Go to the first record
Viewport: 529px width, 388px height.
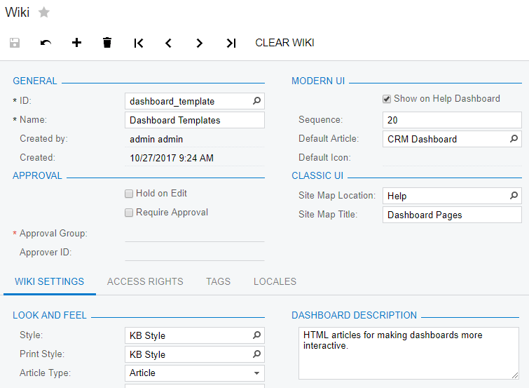coord(138,43)
